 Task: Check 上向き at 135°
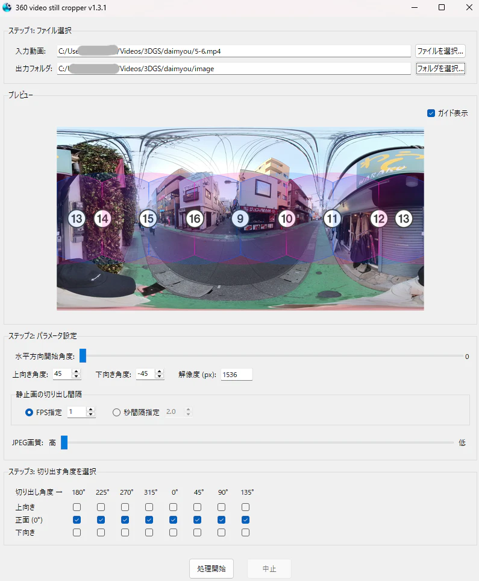pos(245,507)
